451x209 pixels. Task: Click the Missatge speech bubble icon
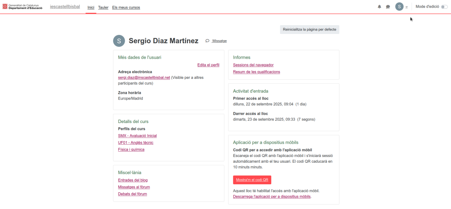click(x=207, y=41)
